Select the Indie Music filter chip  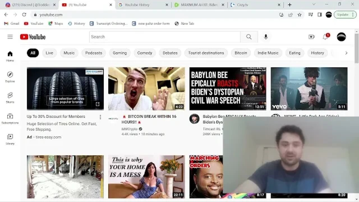[268, 53]
